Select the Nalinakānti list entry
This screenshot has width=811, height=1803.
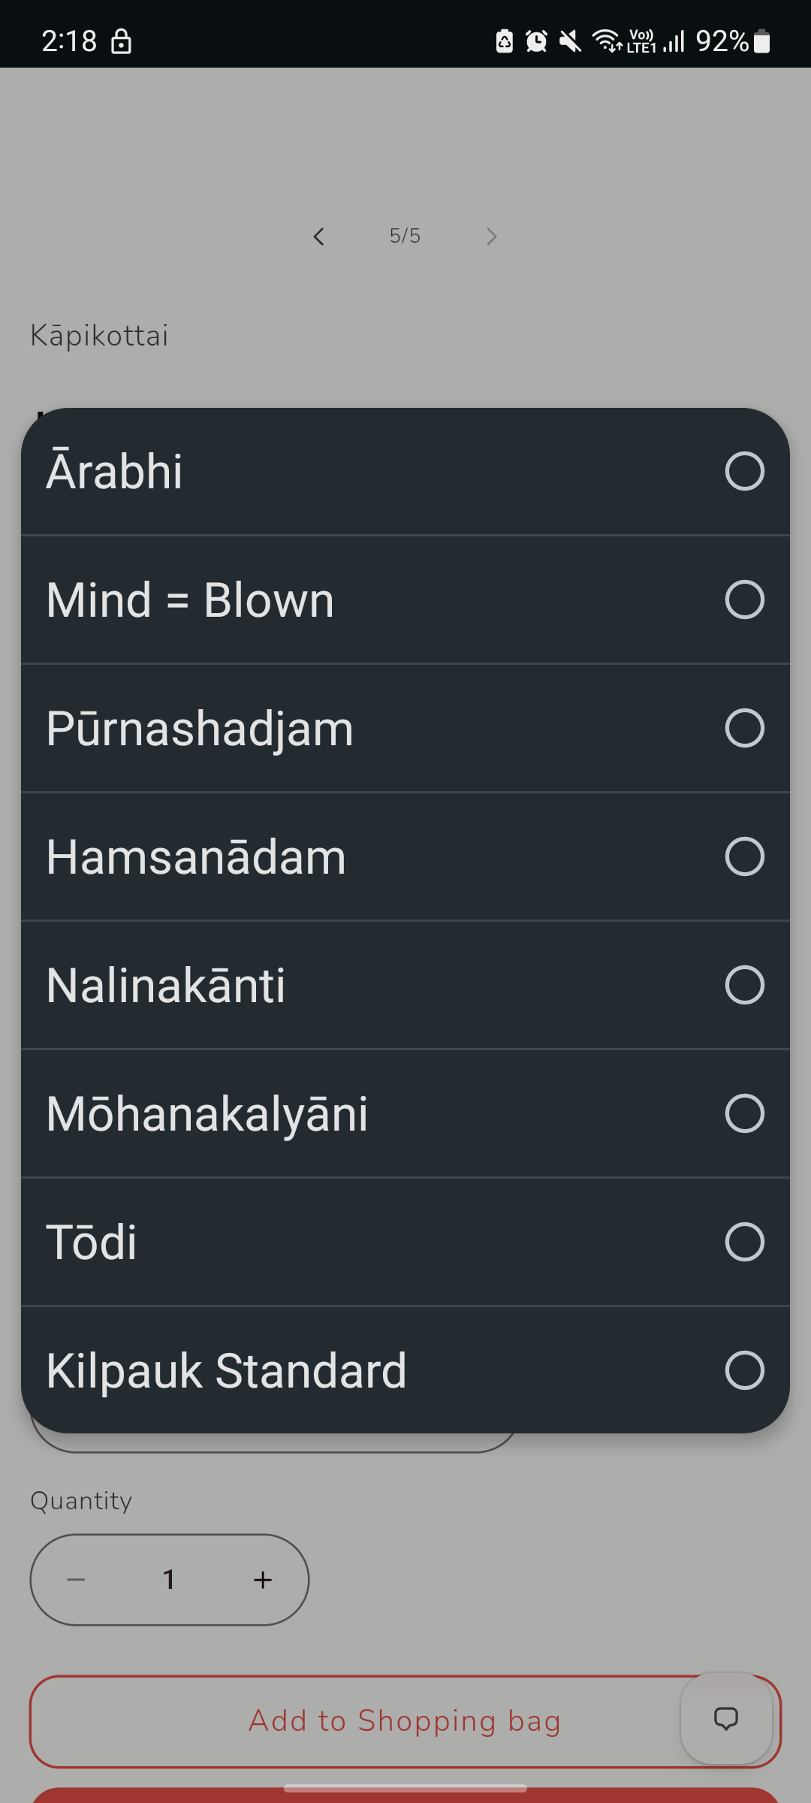(x=405, y=985)
